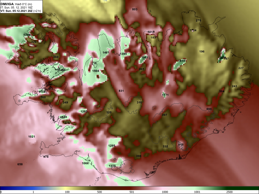
Task: Click the map value 1771
Action: tap(165, 95)
